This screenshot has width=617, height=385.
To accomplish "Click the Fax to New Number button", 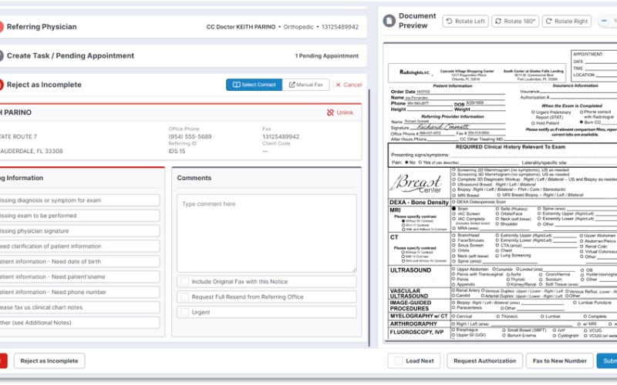I will (x=559, y=360).
